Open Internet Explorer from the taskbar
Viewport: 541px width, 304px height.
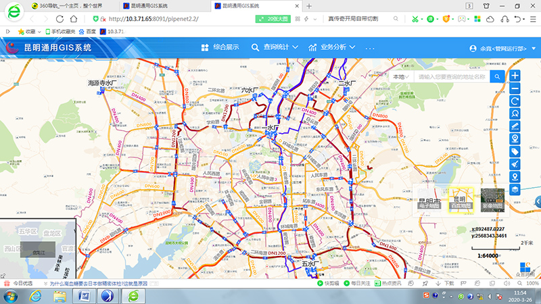tap(35, 297)
